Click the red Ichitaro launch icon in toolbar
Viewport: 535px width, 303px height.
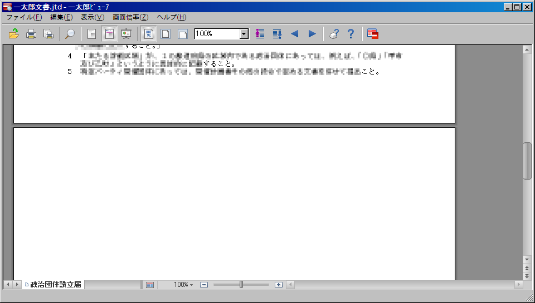[x=373, y=34]
